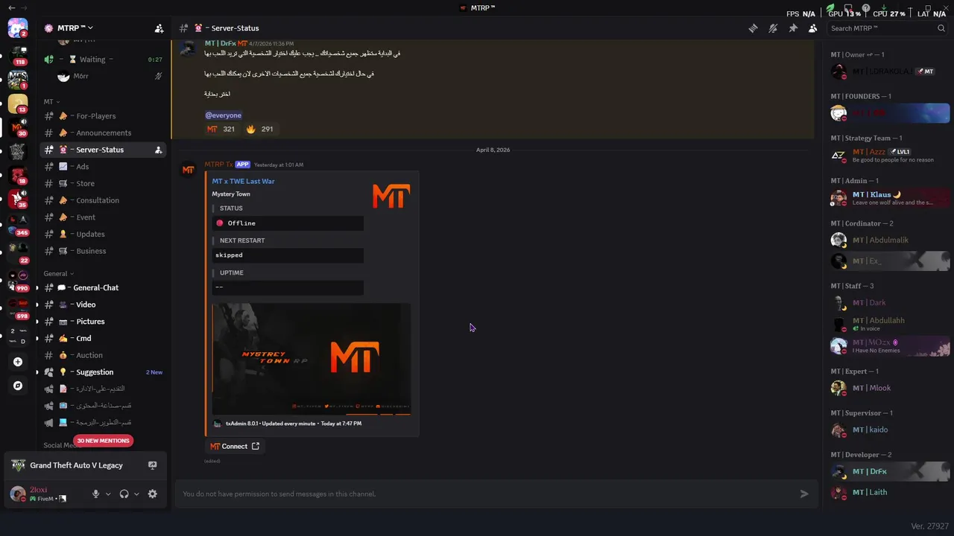Image resolution: width=954 pixels, height=536 pixels.
Task: Open User Settings gear icon
Action: click(153, 494)
